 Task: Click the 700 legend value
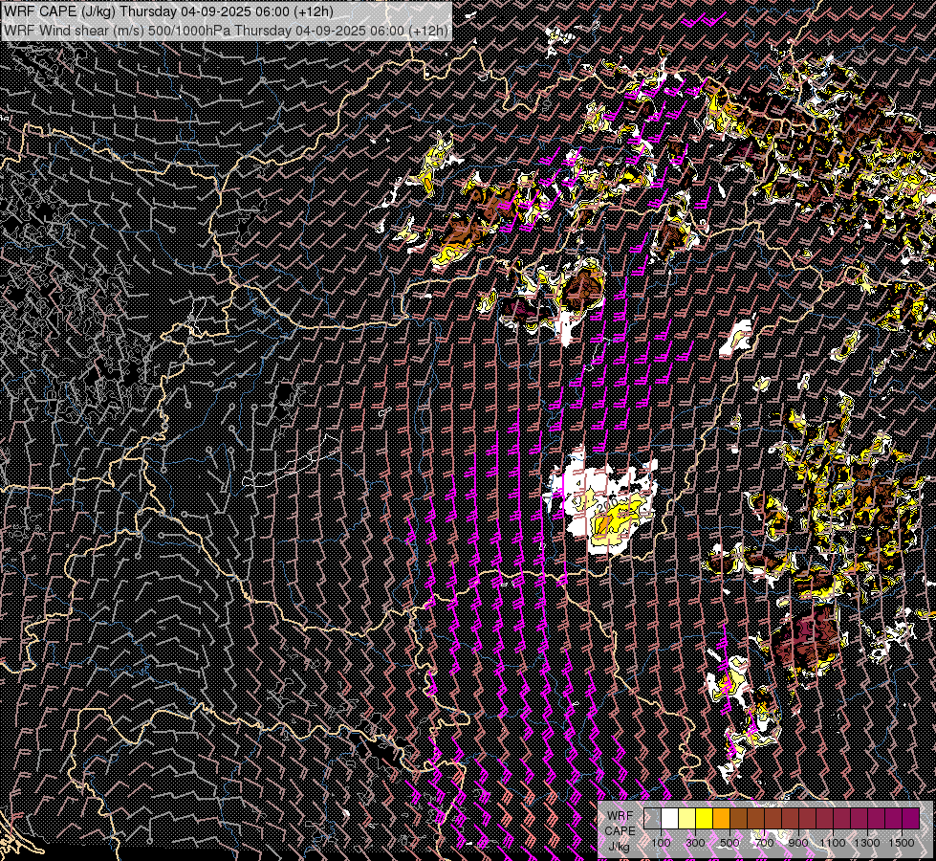tap(765, 843)
